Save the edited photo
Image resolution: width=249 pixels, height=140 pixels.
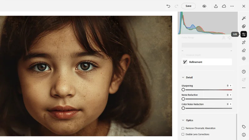click(x=189, y=6)
